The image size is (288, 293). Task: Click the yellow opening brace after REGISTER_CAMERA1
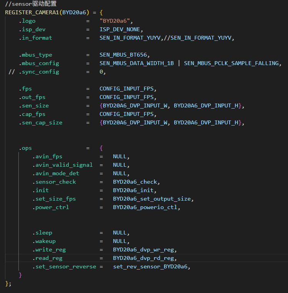pos(101,13)
